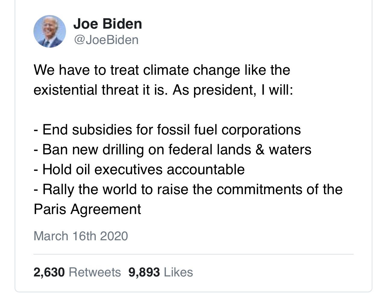The image size is (387, 293).
Task: Click the words "Paris Agreement"
Action: click(x=87, y=209)
